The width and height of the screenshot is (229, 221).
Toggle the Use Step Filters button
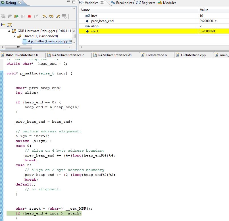[x=10, y=25]
